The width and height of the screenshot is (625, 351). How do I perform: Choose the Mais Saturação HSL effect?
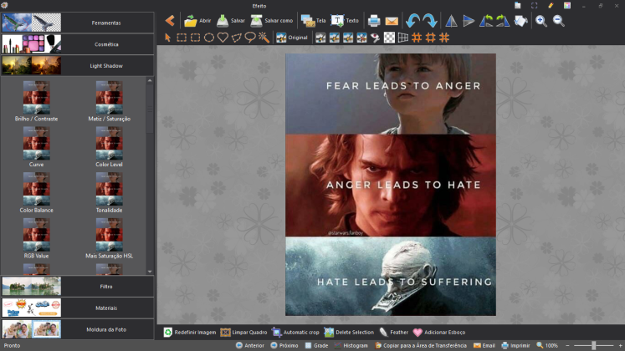point(110,238)
